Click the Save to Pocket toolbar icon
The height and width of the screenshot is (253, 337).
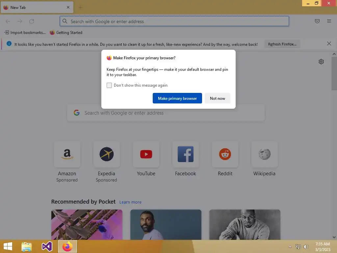317,21
